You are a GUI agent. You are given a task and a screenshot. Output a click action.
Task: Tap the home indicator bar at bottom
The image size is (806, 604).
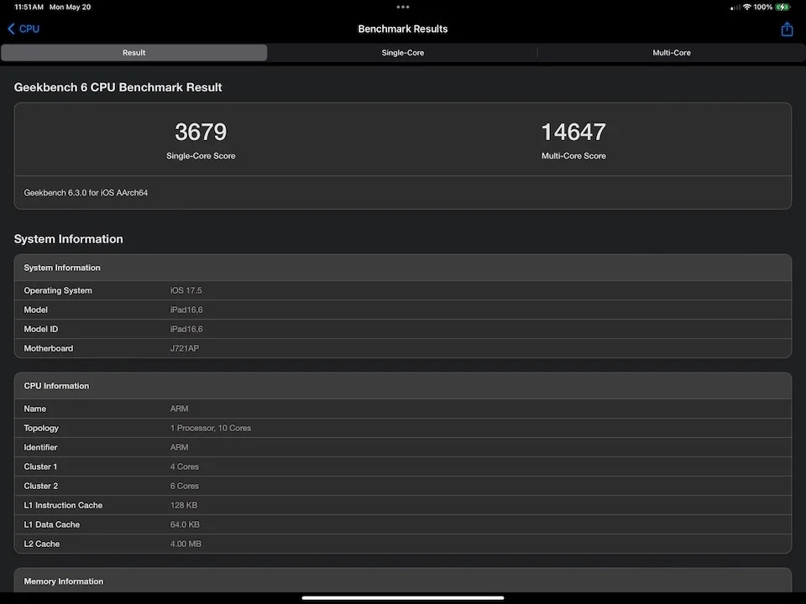403,598
